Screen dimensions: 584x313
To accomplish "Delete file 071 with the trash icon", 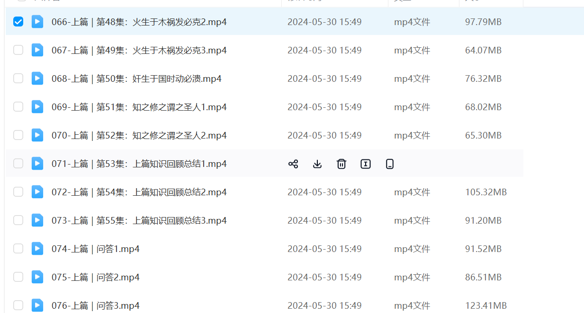I will pyautogui.click(x=341, y=164).
